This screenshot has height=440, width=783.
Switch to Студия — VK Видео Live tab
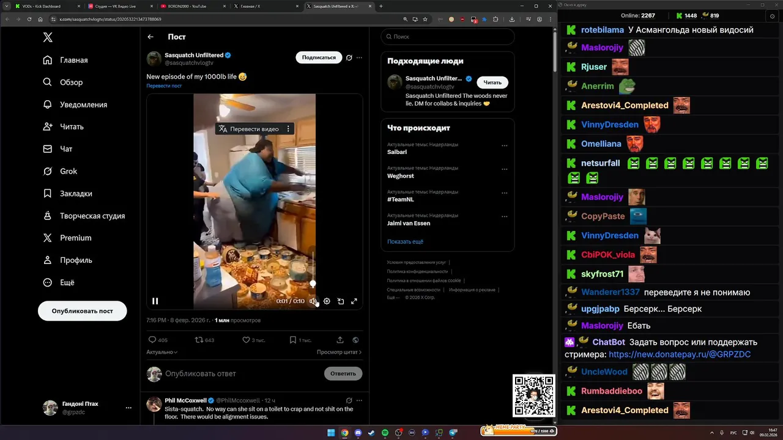click(x=119, y=6)
